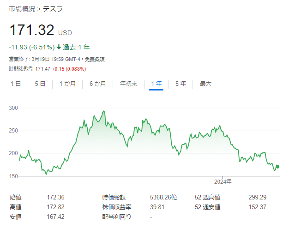Click the 2024年 axis label
The height and width of the screenshot is (229, 283).
tap(223, 181)
